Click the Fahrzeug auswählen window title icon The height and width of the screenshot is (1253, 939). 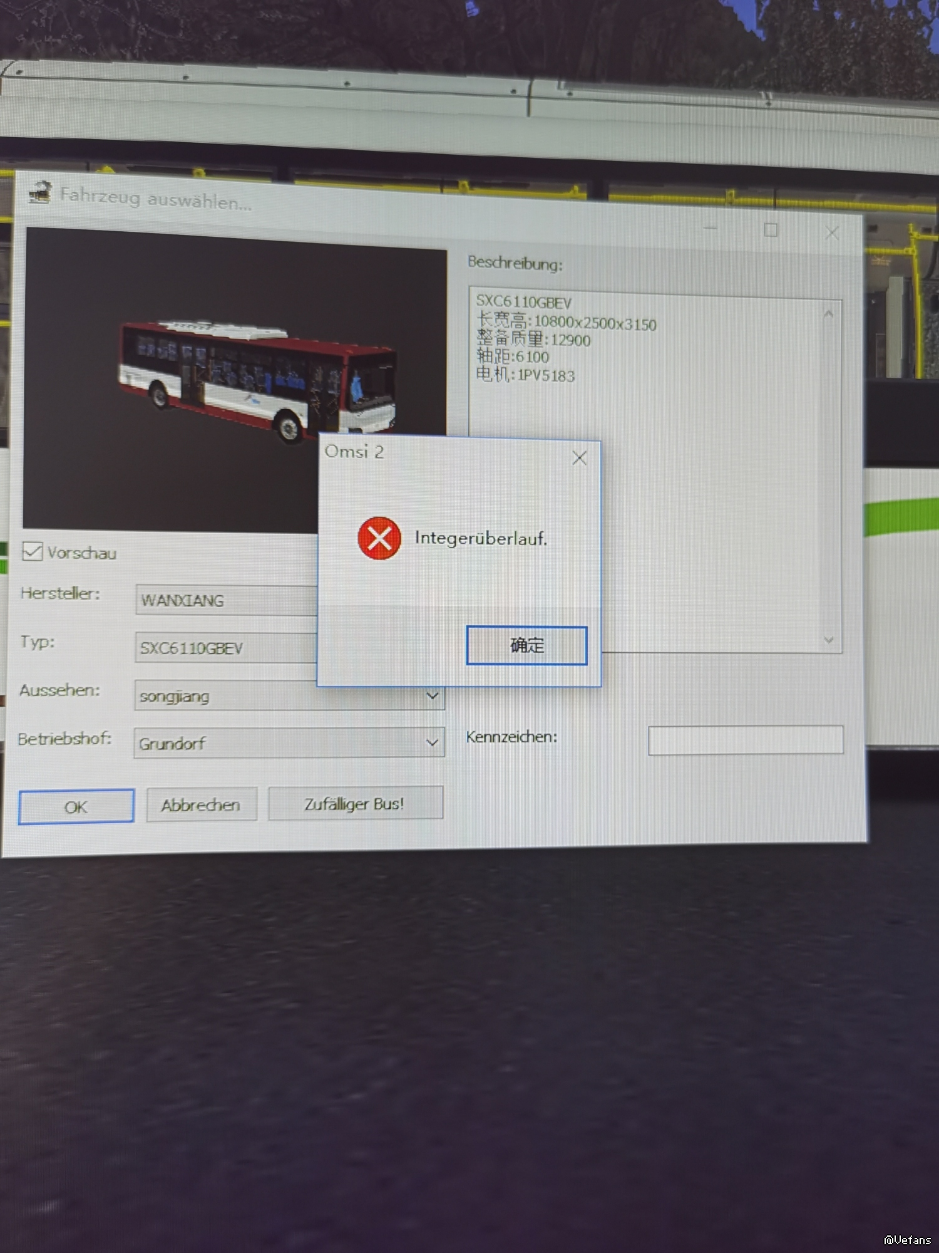40,192
